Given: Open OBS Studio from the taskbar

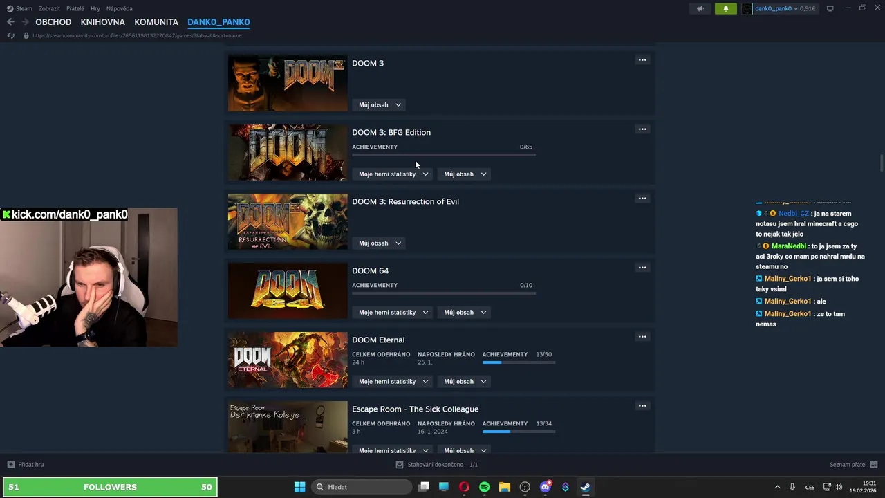Looking at the screenshot, I should pyautogui.click(x=525, y=487).
